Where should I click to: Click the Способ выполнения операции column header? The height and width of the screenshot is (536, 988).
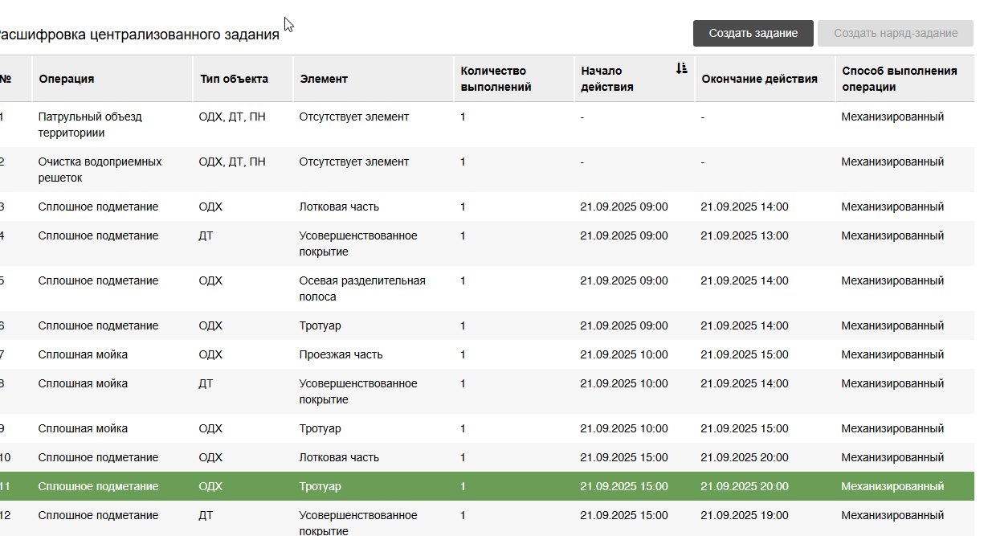(x=900, y=79)
